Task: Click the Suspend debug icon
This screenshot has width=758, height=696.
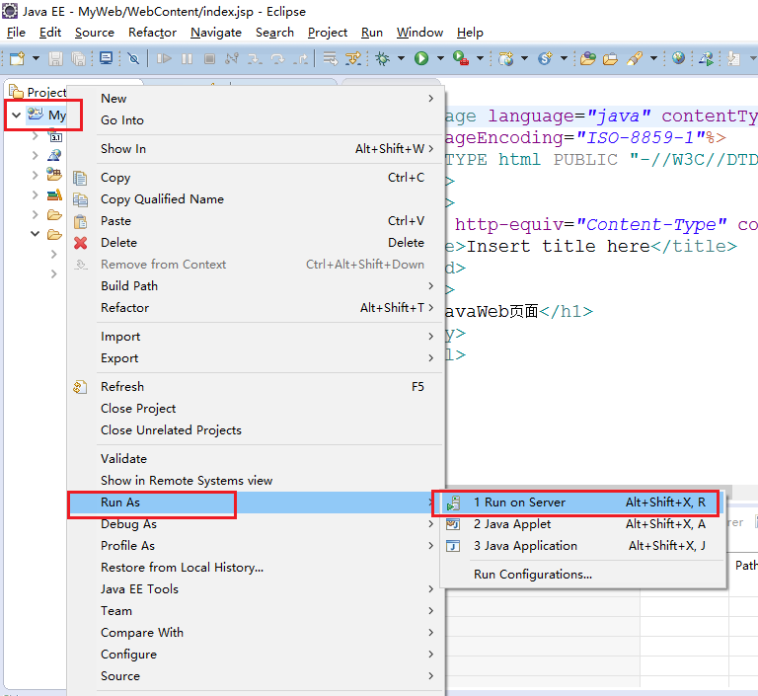Action: coord(187,58)
